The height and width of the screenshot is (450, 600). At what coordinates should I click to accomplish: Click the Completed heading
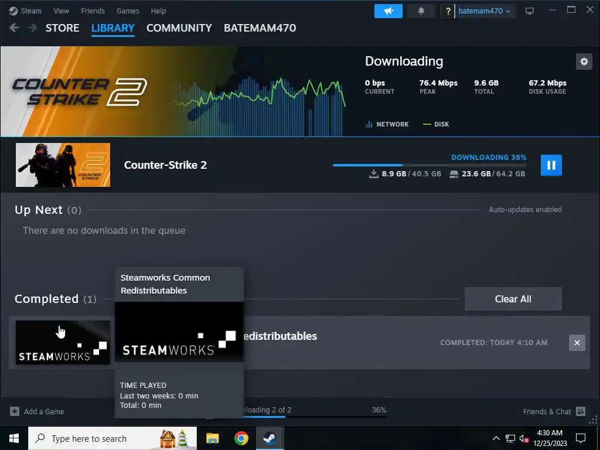pos(46,299)
